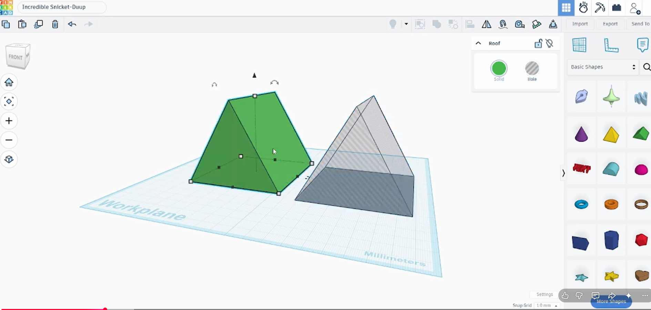
Task: Click the Send To button
Action: (x=640, y=24)
